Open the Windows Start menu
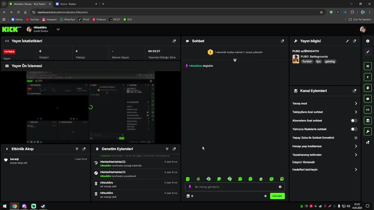Screen dimensions: 374x210 tap(5, 206)
